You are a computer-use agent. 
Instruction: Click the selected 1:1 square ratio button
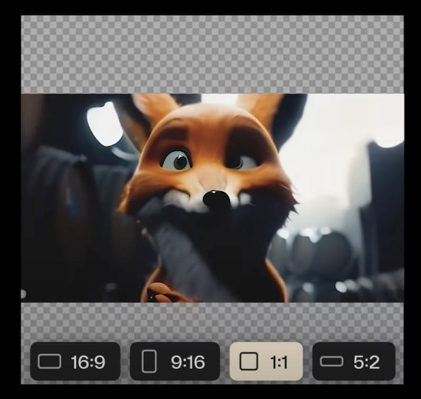pos(266,362)
